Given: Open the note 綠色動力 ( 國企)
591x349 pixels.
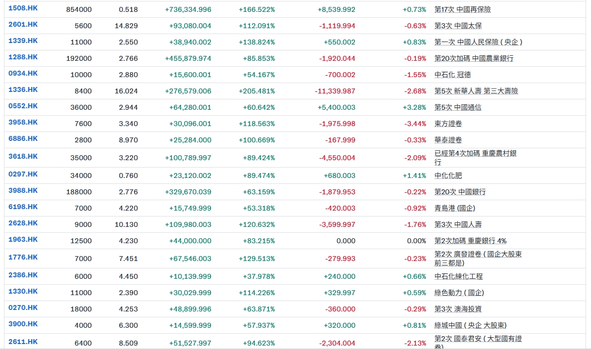Looking at the screenshot, I should 459,293.
